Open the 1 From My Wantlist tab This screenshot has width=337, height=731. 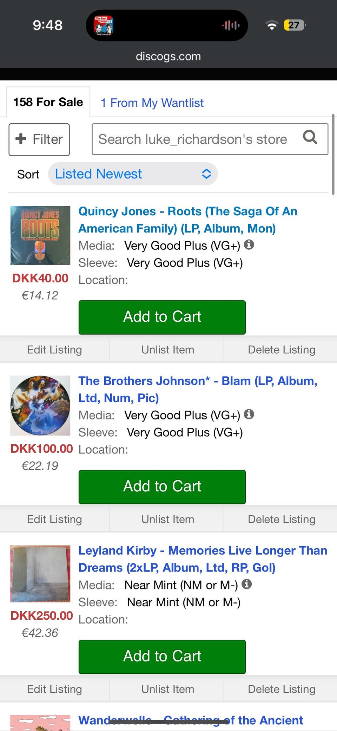click(152, 103)
